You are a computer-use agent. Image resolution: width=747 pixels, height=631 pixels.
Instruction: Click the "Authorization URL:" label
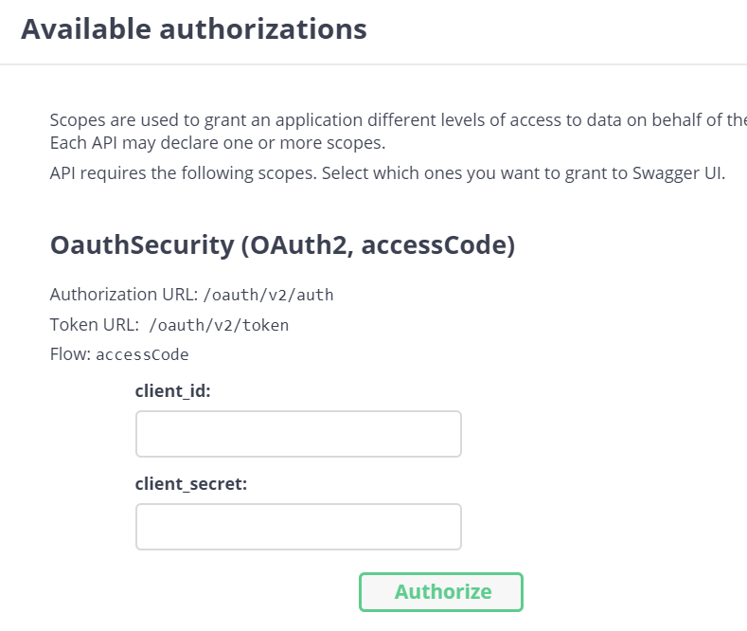coord(124,295)
